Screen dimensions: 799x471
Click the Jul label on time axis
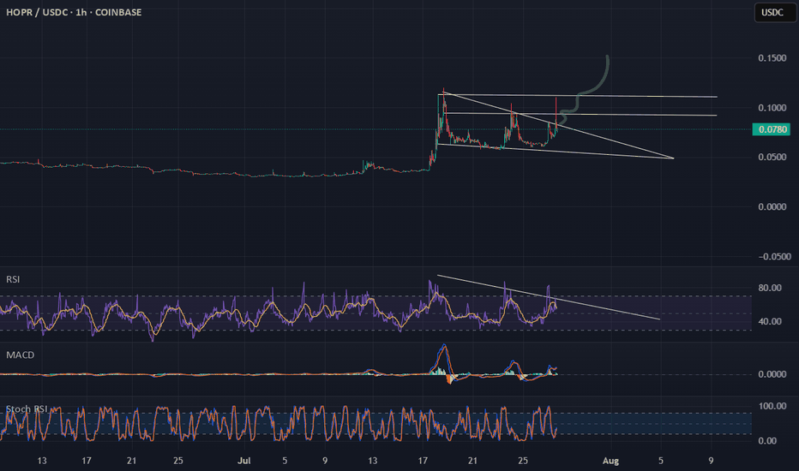244,461
